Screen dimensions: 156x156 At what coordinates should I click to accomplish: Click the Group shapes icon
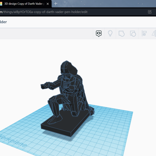(122, 34)
